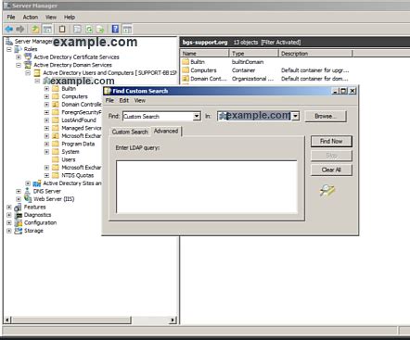This screenshot has width=410, height=340.
Task: Click the Properties clipboard toolbar icon
Action: tap(62, 30)
